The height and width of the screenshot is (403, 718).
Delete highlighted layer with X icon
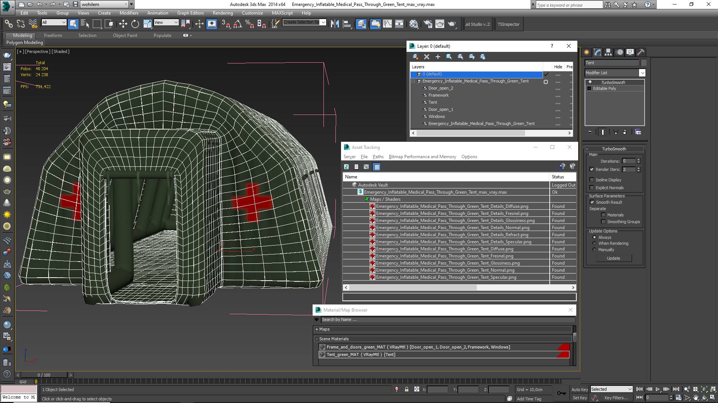pos(426,57)
